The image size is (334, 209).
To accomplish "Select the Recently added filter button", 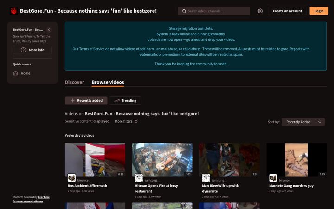I will click(86, 100).
